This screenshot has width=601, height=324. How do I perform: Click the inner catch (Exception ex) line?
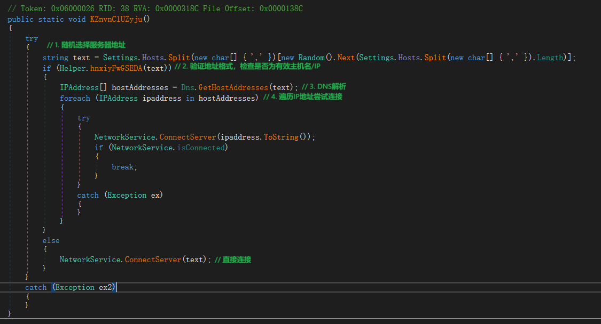pos(120,195)
